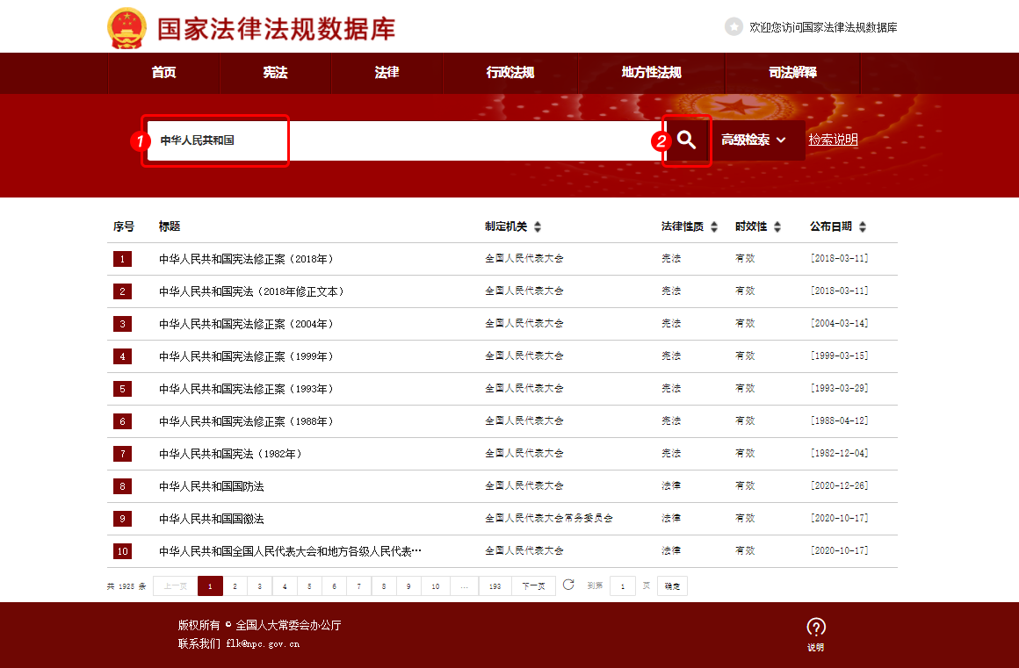This screenshot has height=668, width=1019.
Task: Open 中华人民共和国国徽法 entry
Action: coord(211,519)
